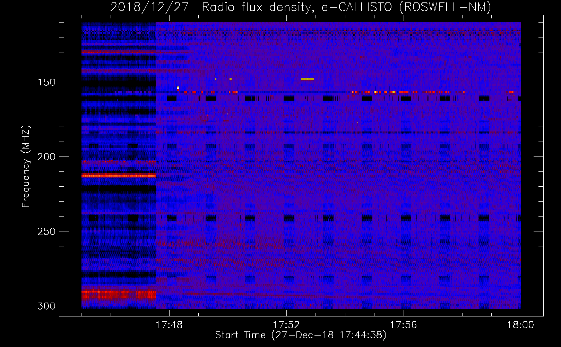The image size is (561, 347).
Task: Click the plot title 'Radio flux density, e-CALLISTO (ROSWELL-NM)'
Action: 346,7
